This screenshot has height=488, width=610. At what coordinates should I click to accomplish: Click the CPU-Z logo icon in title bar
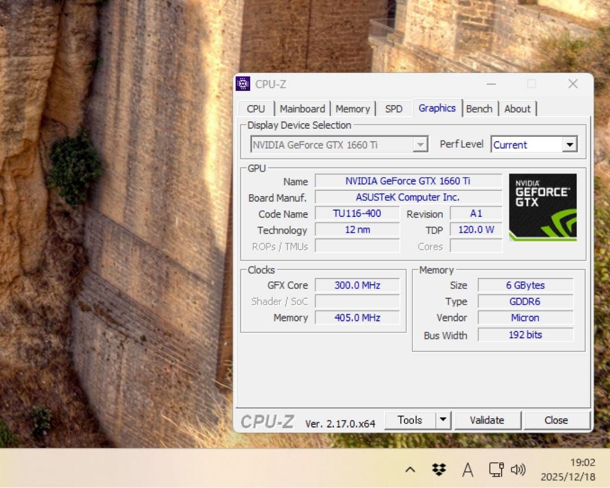(243, 84)
